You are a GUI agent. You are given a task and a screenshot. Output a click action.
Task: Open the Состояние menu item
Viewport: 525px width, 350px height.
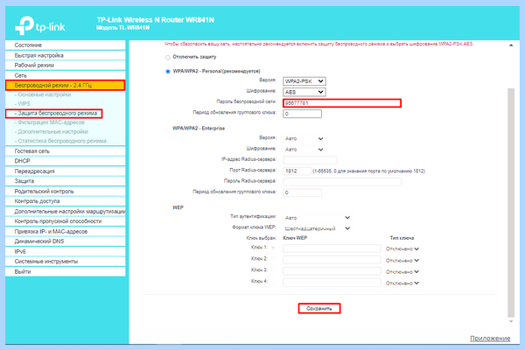(66, 45)
